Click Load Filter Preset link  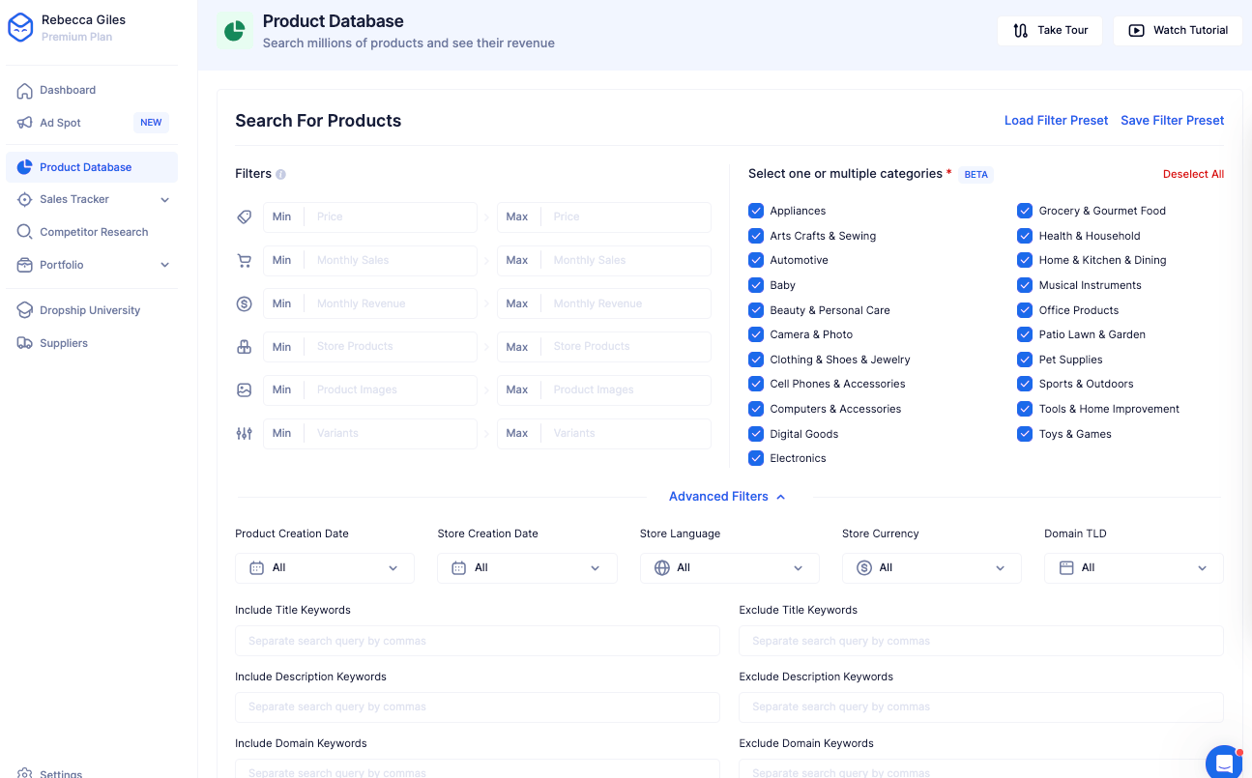pyautogui.click(x=1056, y=120)
